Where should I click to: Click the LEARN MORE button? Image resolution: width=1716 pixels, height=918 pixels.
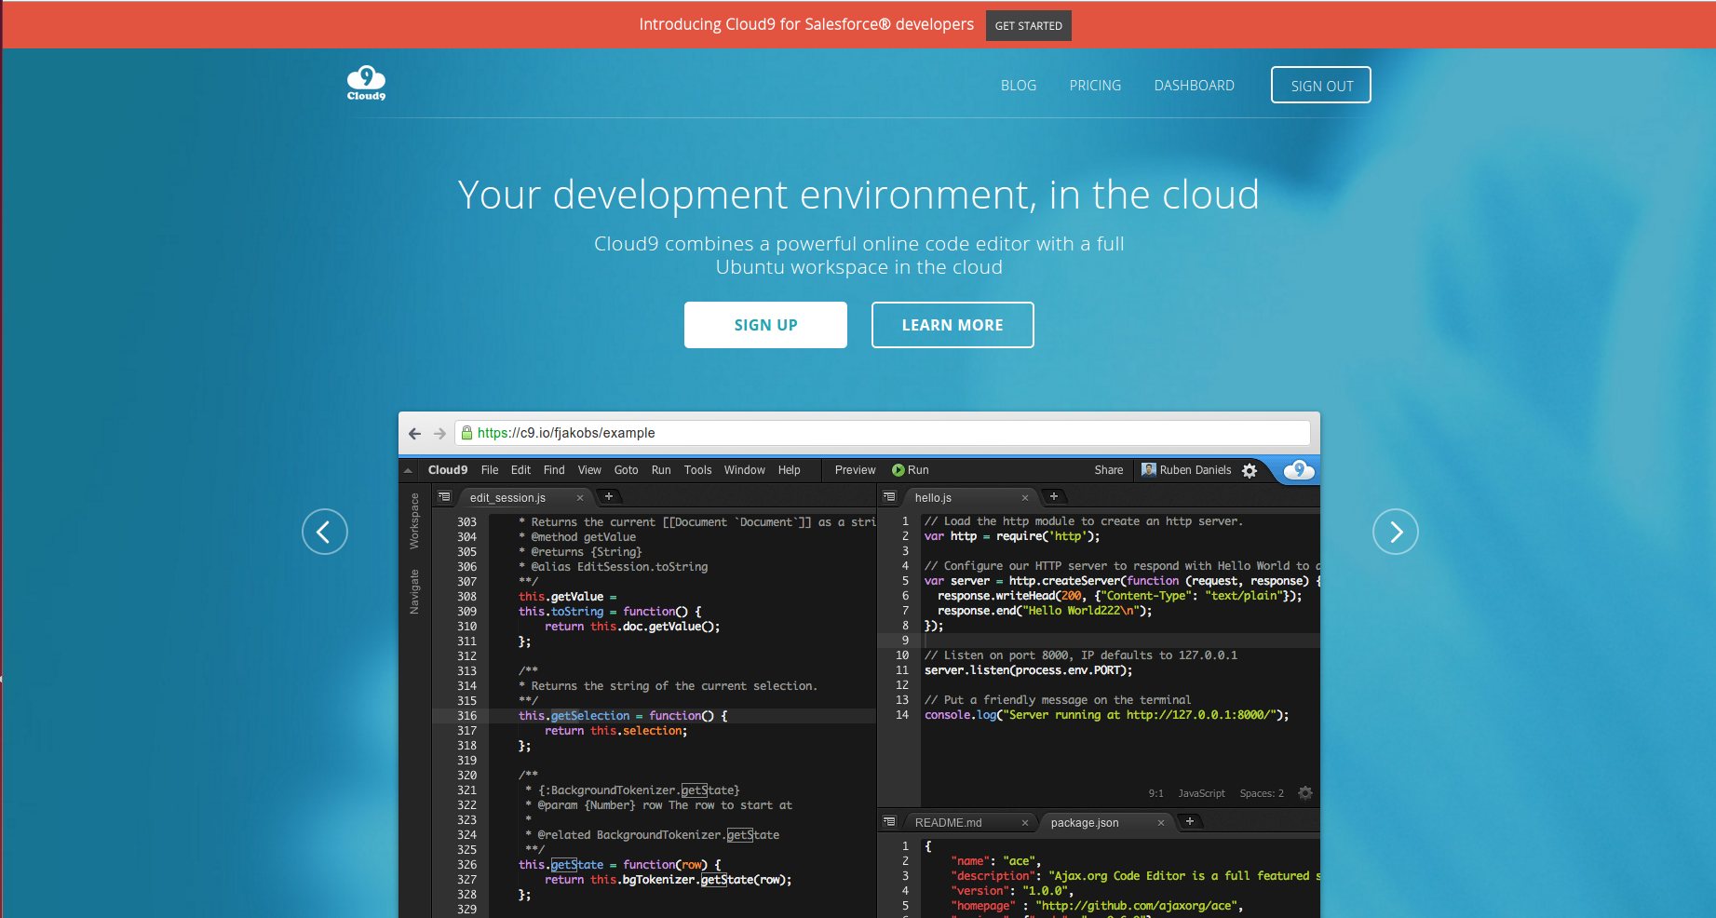click(953, 325)
